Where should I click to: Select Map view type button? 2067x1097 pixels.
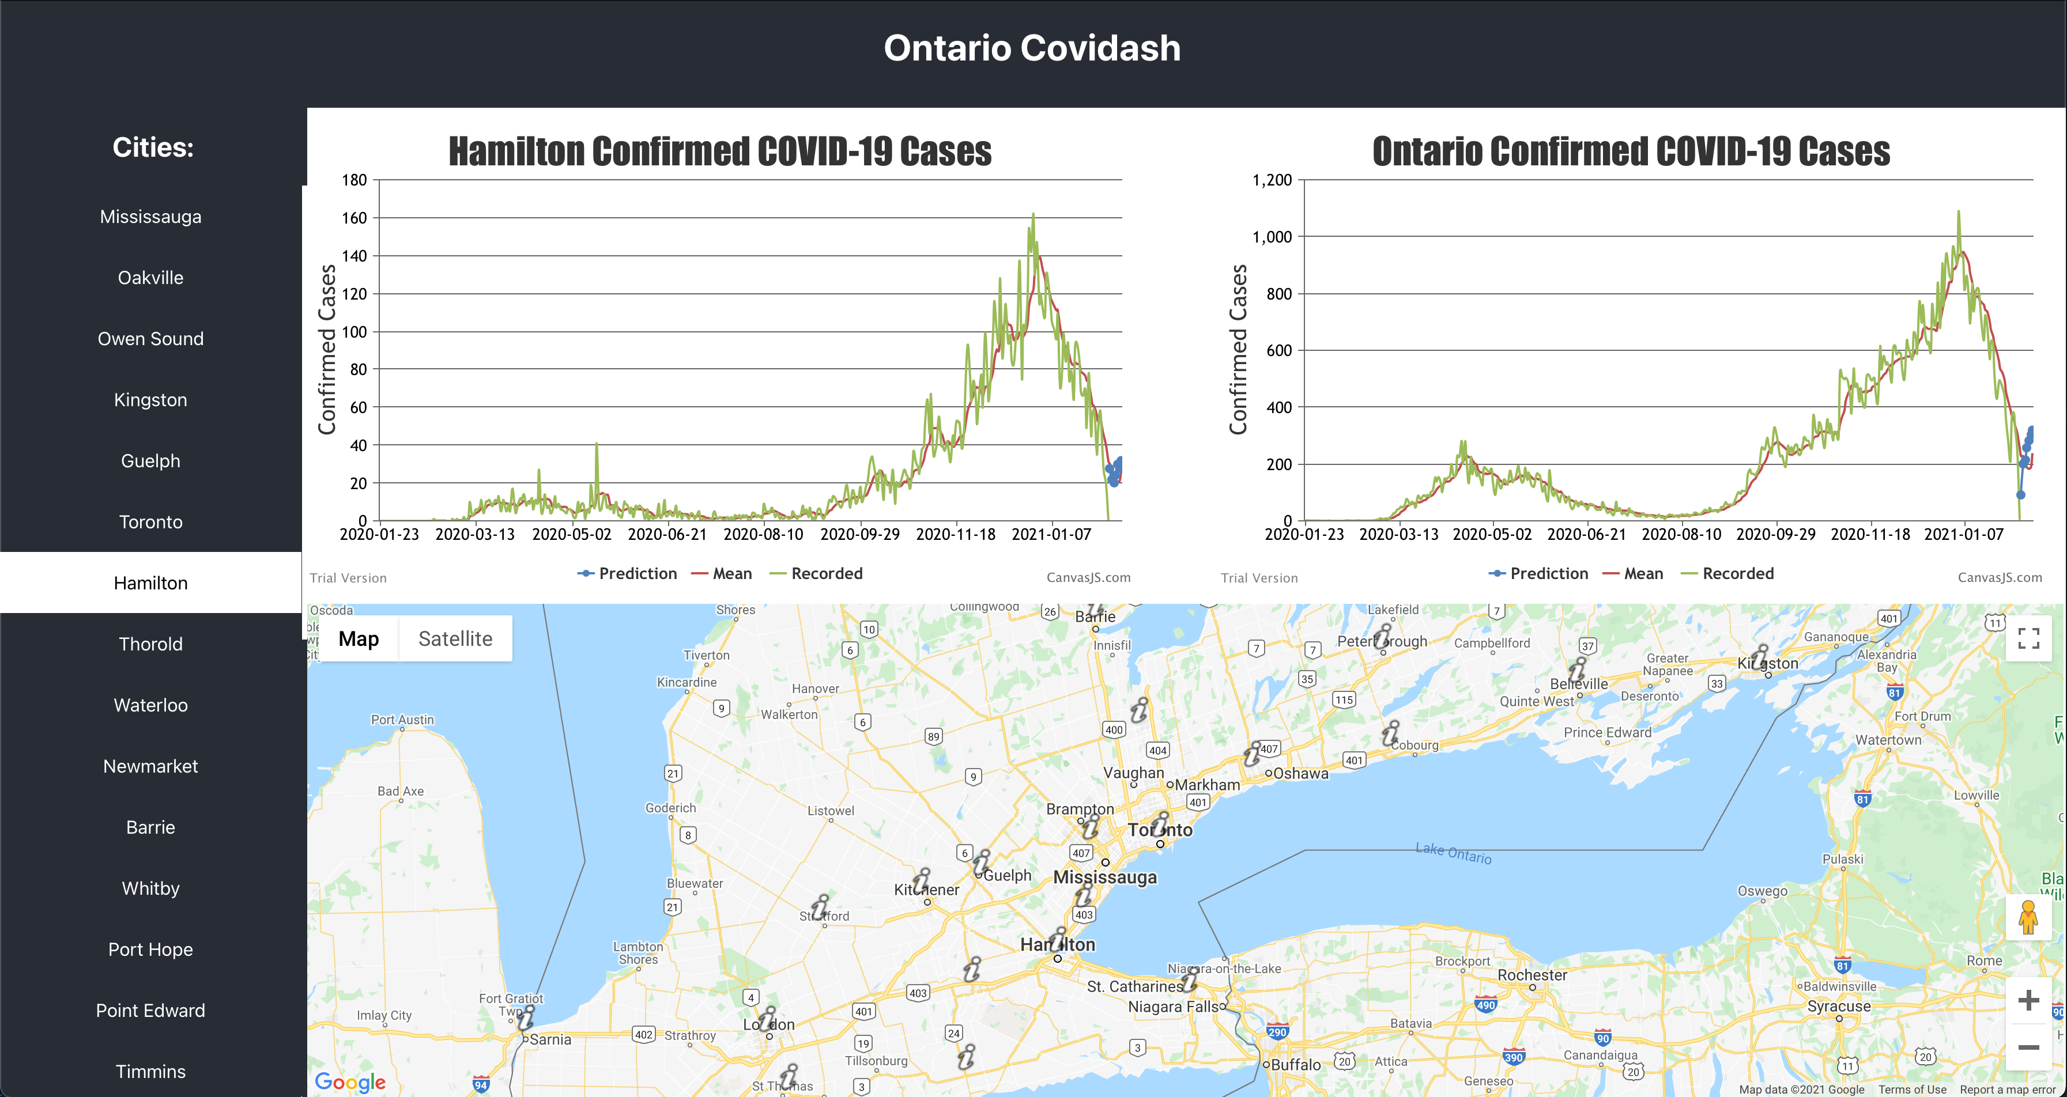(358, 639)
